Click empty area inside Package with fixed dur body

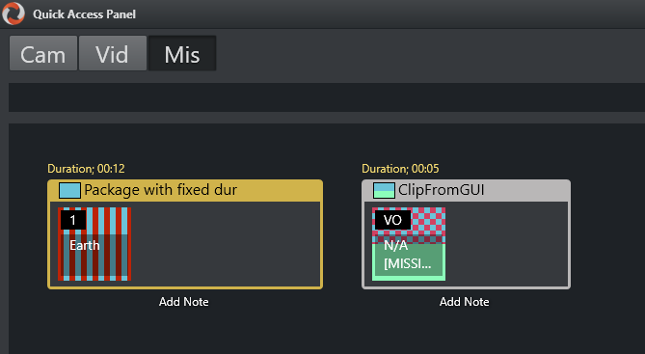[x=226, y=244]
